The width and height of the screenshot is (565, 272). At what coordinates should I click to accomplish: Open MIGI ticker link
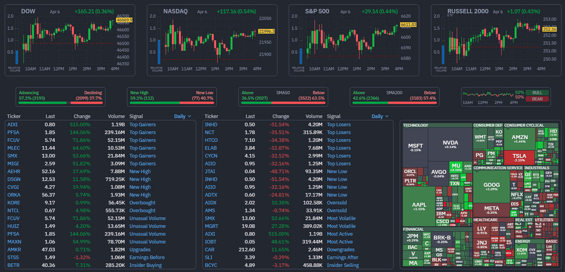click(13, 163)
